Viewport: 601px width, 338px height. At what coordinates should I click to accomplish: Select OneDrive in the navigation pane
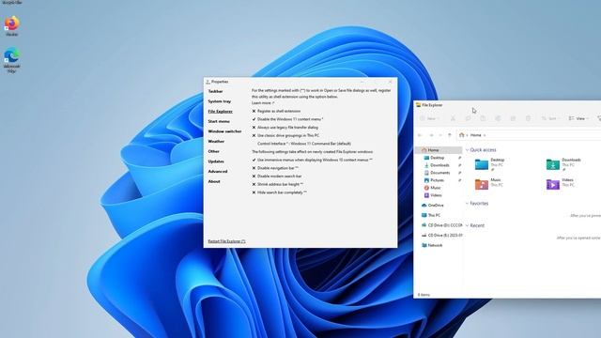[432, 206]
